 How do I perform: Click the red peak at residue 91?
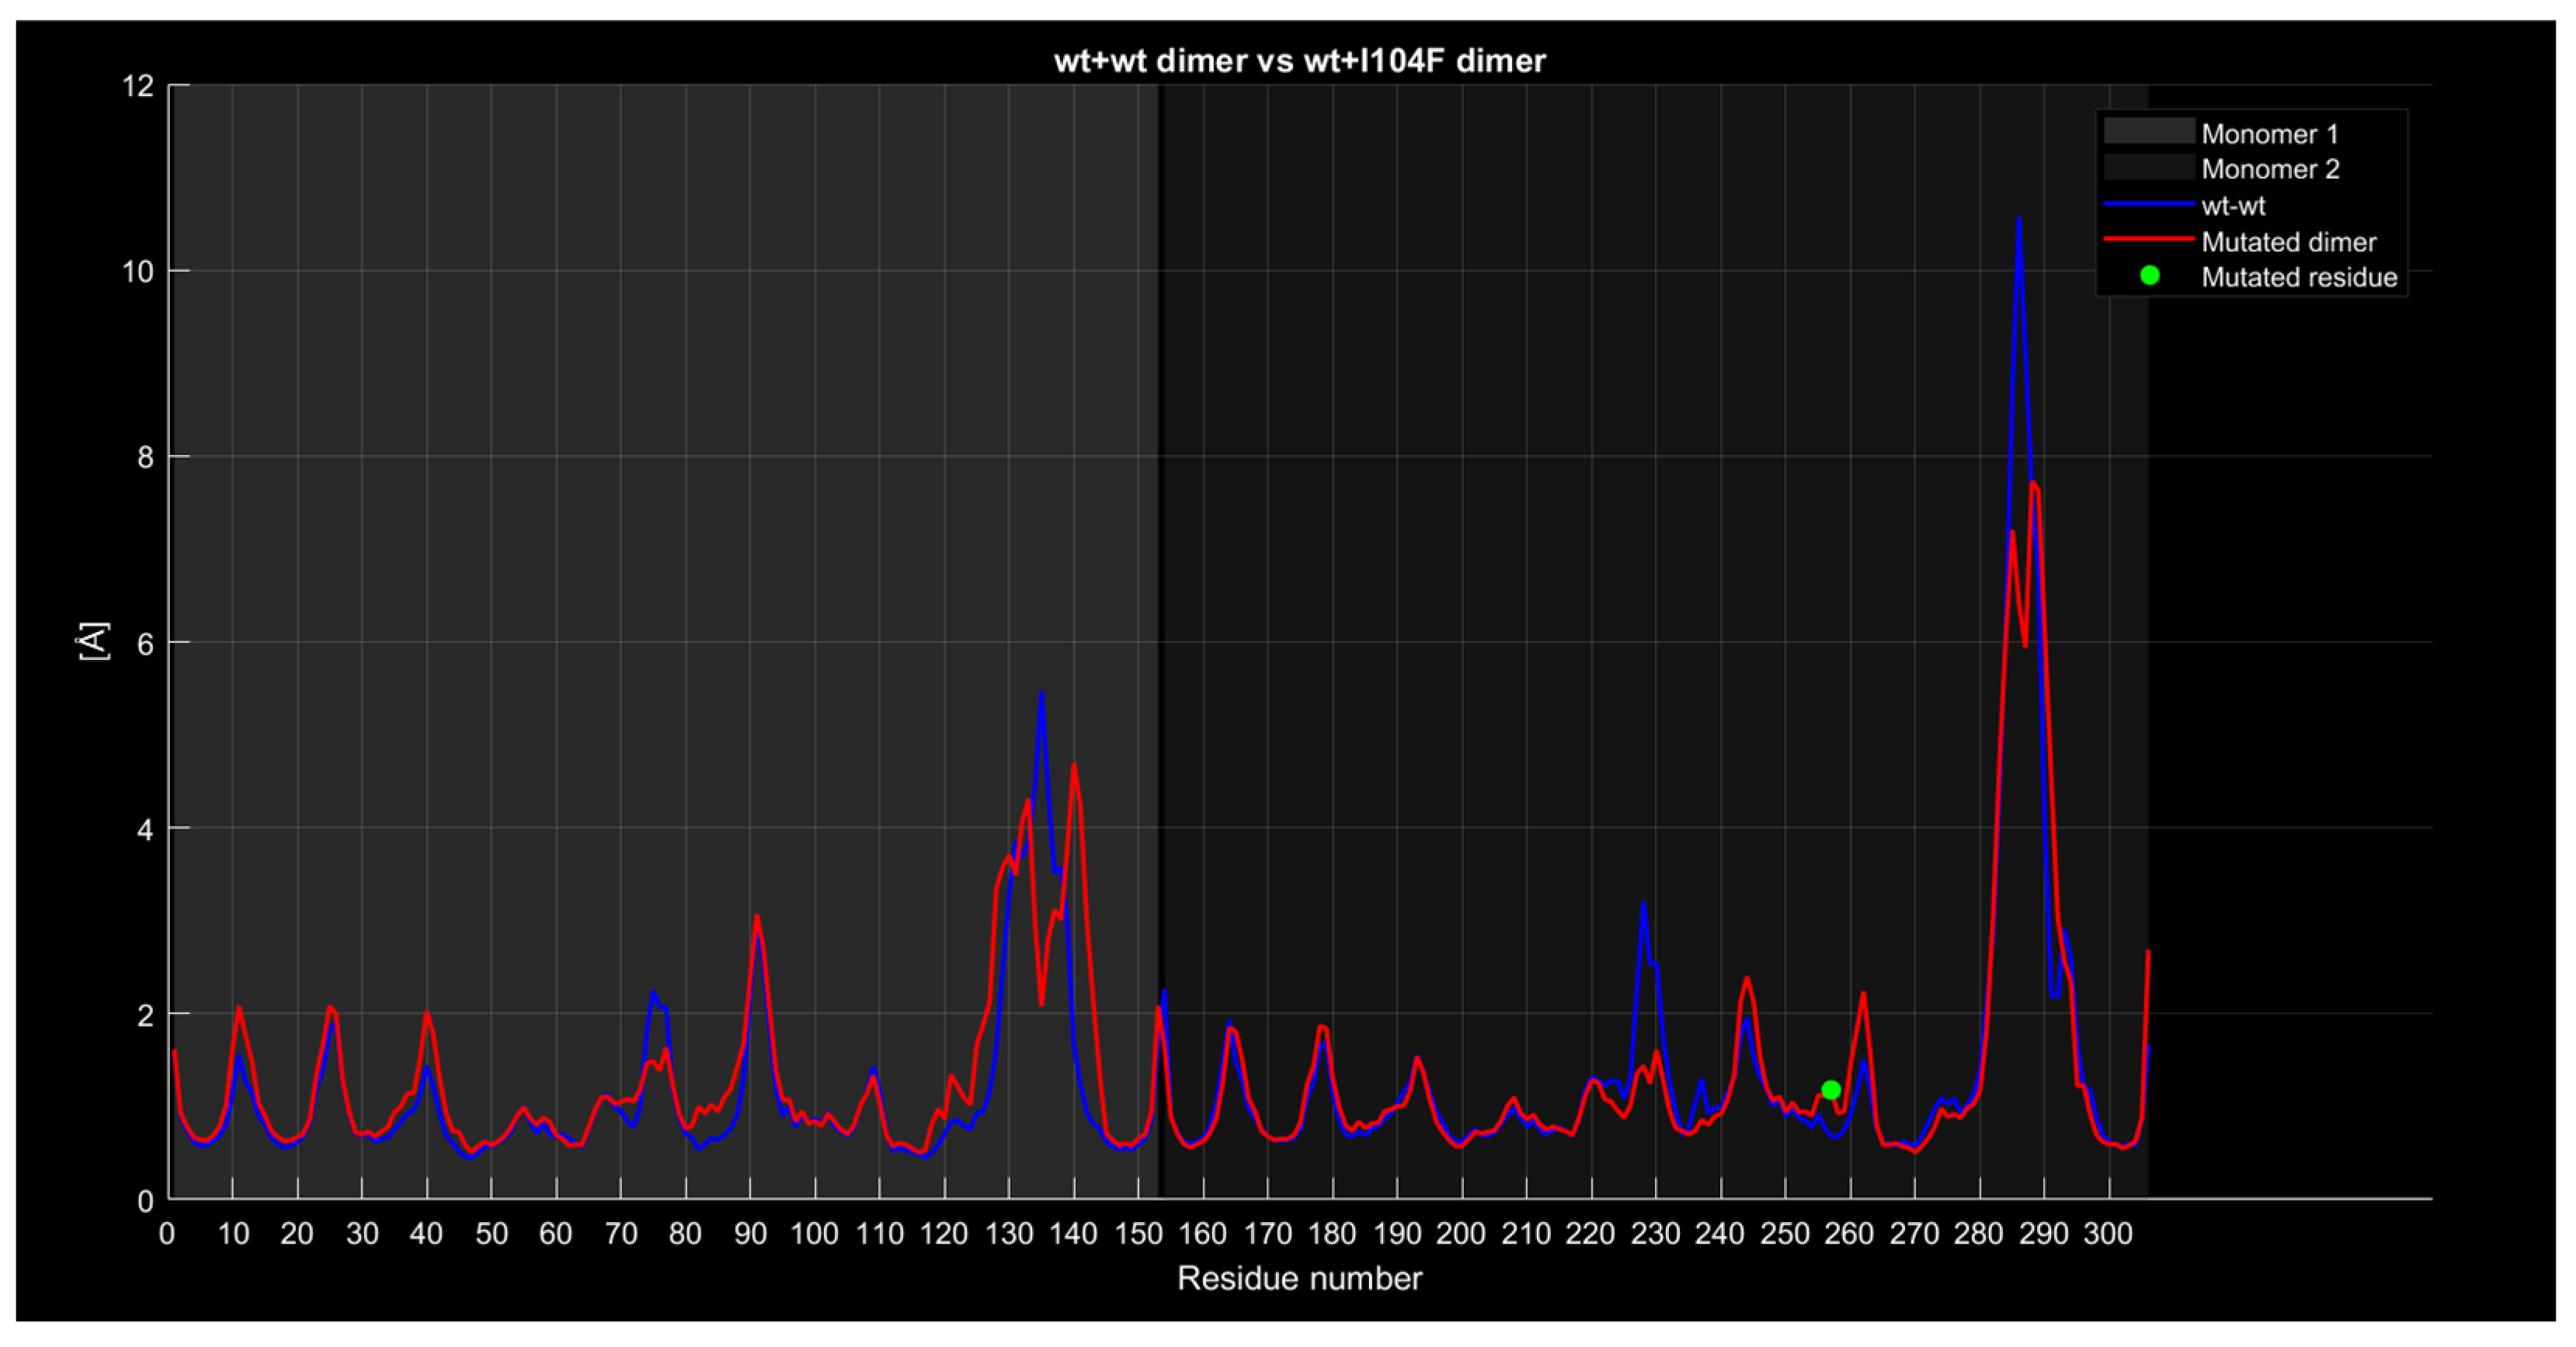pyautogui.click(x=757, y=917)
